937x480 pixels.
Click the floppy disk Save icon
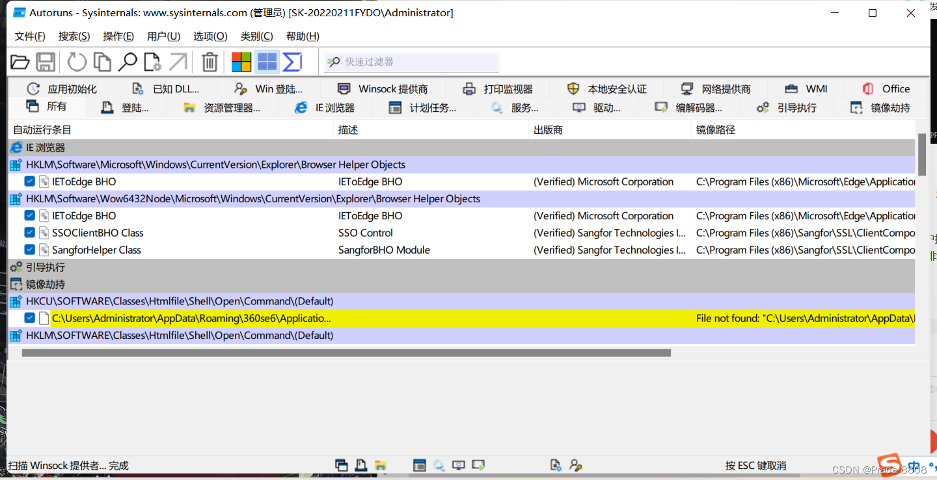click(45, 62)
